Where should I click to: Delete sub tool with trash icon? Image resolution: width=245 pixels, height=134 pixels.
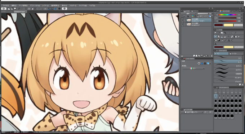(x=242, y=85)
